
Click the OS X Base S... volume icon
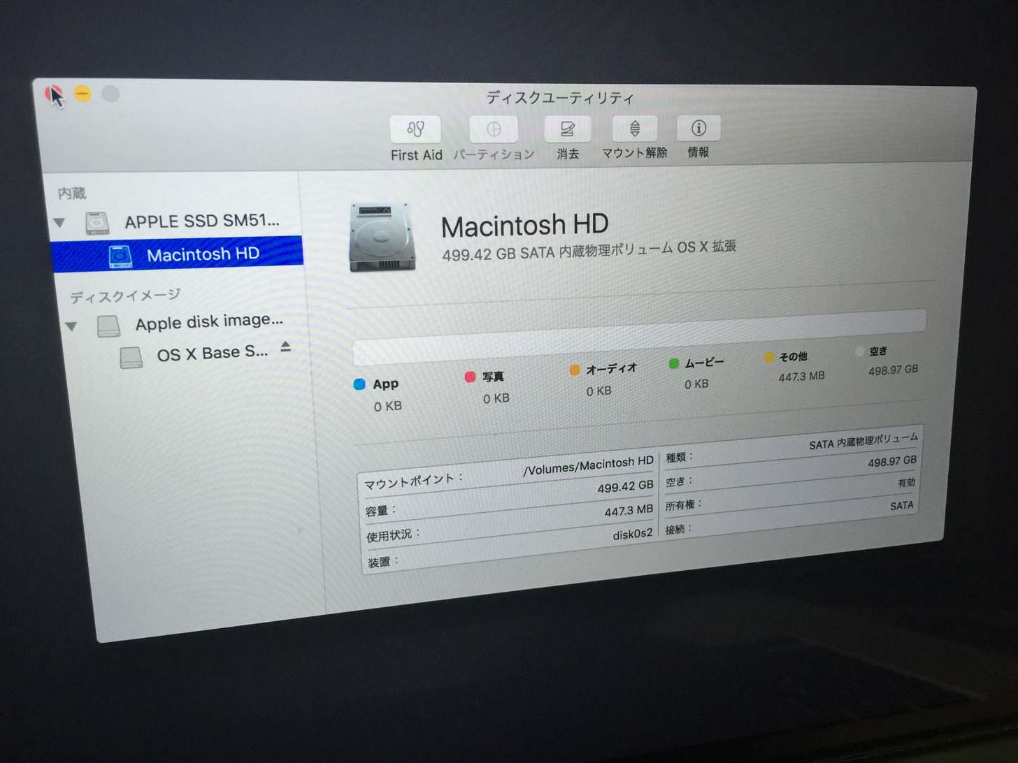tap(131, 357)
